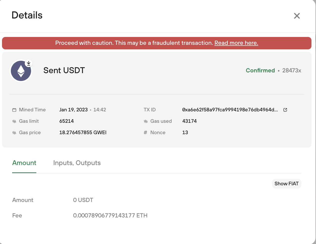Click the truncated TX ID hash
The width and height of the screenshot is (316, 244).
point(230,110)
